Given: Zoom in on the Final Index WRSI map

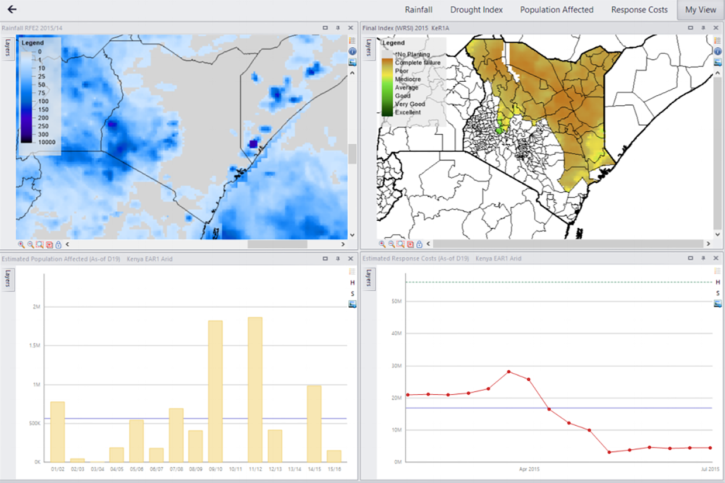Looking at the screenshot, I should click(382, 244).
